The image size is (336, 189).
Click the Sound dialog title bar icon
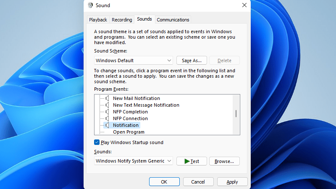(x=90, y=5)
